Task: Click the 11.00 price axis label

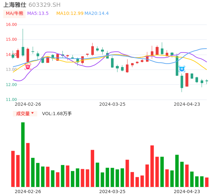Action: [11, 100]
